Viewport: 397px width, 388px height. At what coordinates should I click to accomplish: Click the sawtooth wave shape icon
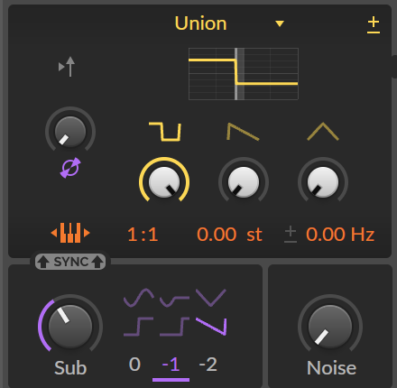243,132
